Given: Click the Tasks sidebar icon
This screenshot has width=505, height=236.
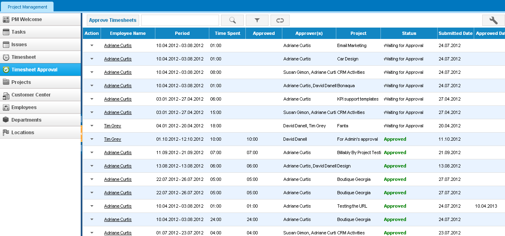Looking at the screenshot, I should coord(6,32).
